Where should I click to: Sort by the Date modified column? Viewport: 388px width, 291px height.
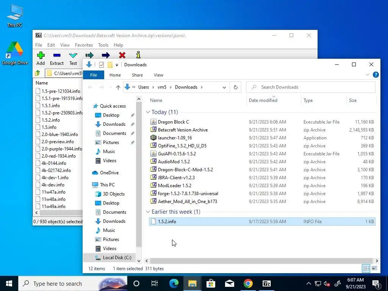click(263, 100)
